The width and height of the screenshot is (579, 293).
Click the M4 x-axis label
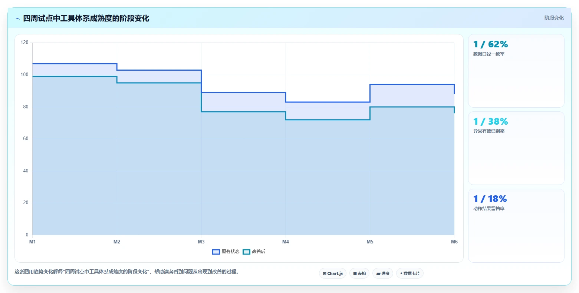click(286, 242)
